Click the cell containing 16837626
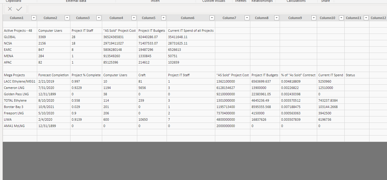The image size is (387, 180). (265, 119)
